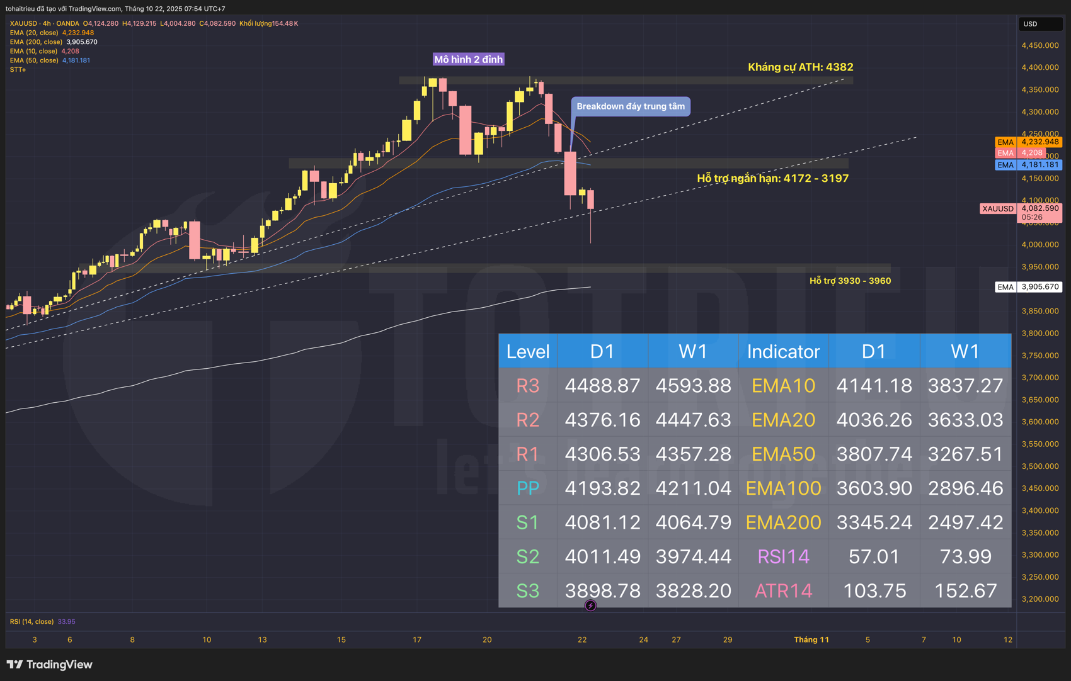This screenshot has height=681, width=1071.
Task: Click the Kháng cự ATH: 4382 text
Action: coord(800,67)
